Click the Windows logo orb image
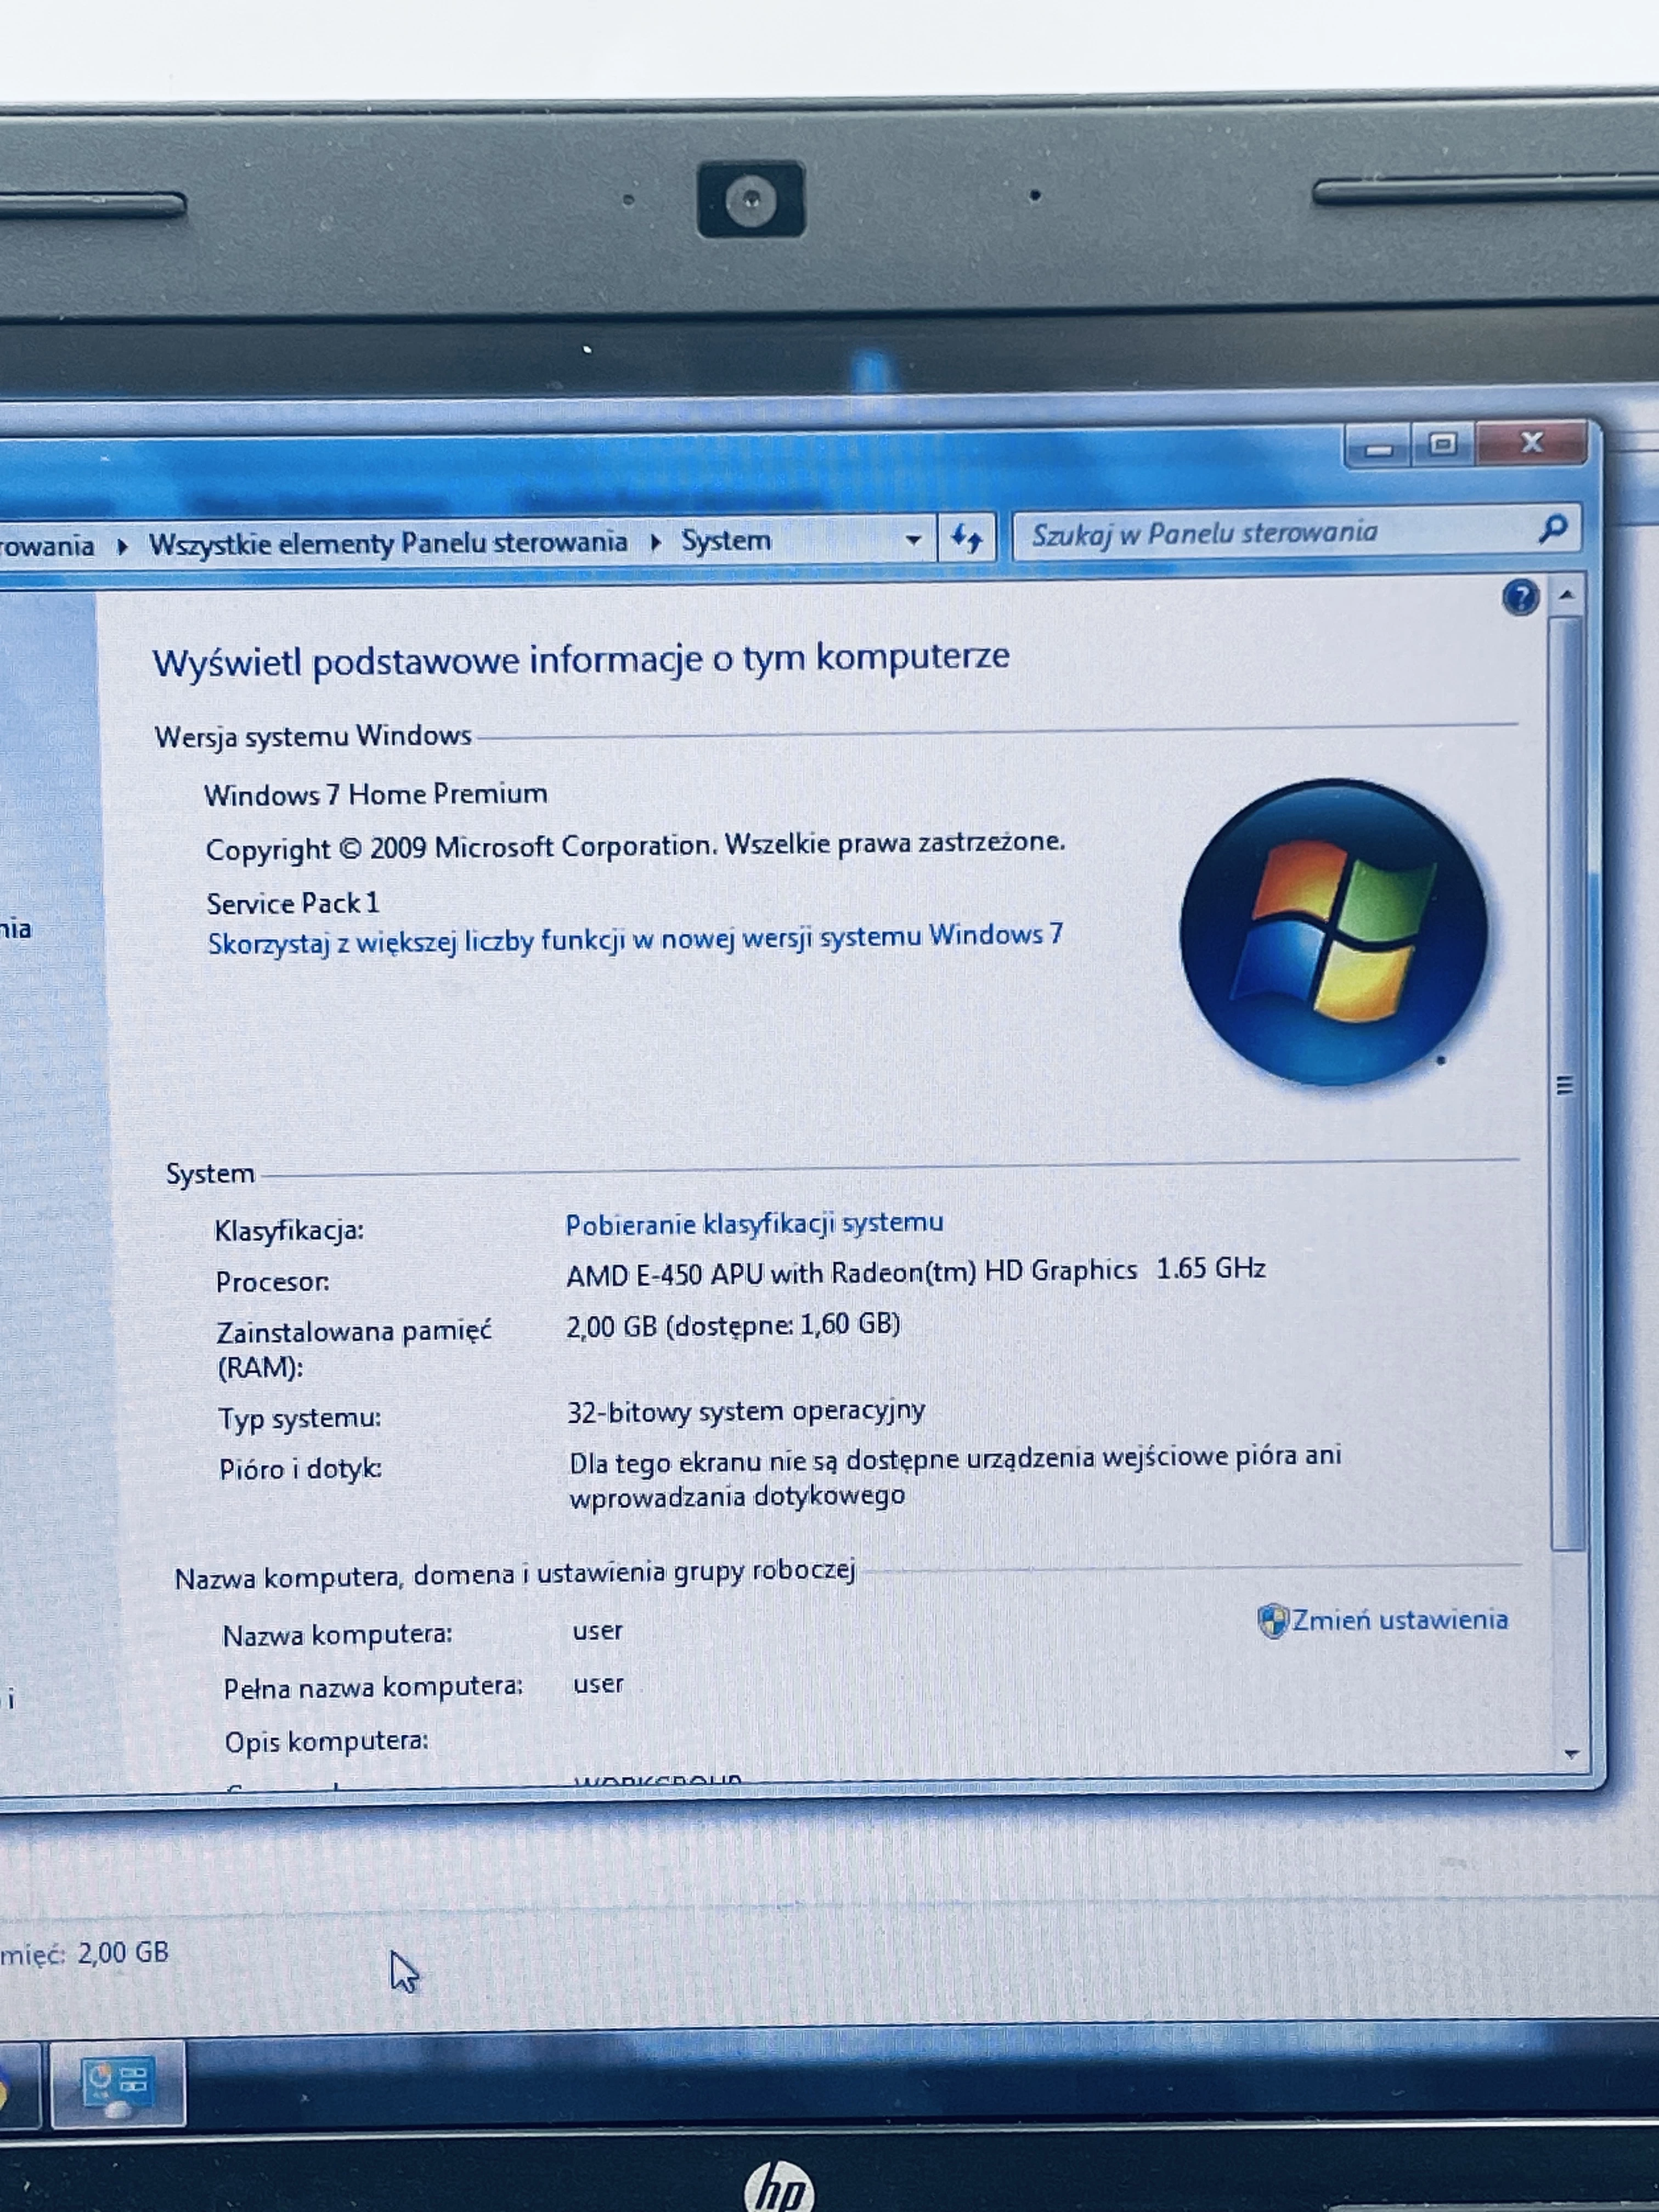The height and width of the screenshot is (2212, 1659). [1333, 932]
